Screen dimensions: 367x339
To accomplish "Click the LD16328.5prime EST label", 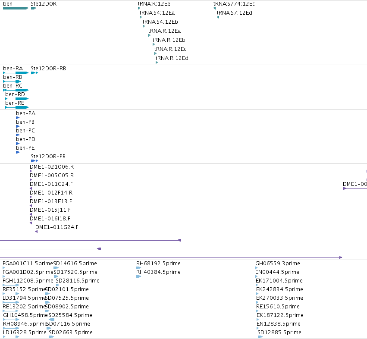I will coord(25,333).
